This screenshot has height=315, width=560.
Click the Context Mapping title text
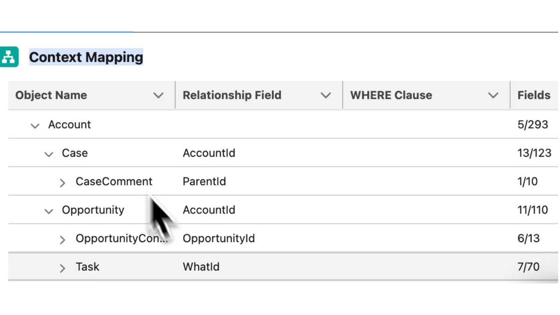pyautogui.click(x=86, y=57)
